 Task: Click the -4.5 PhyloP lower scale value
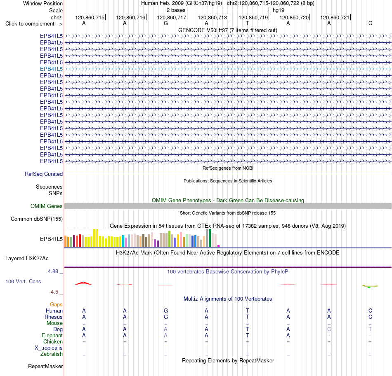coord(54,292)
